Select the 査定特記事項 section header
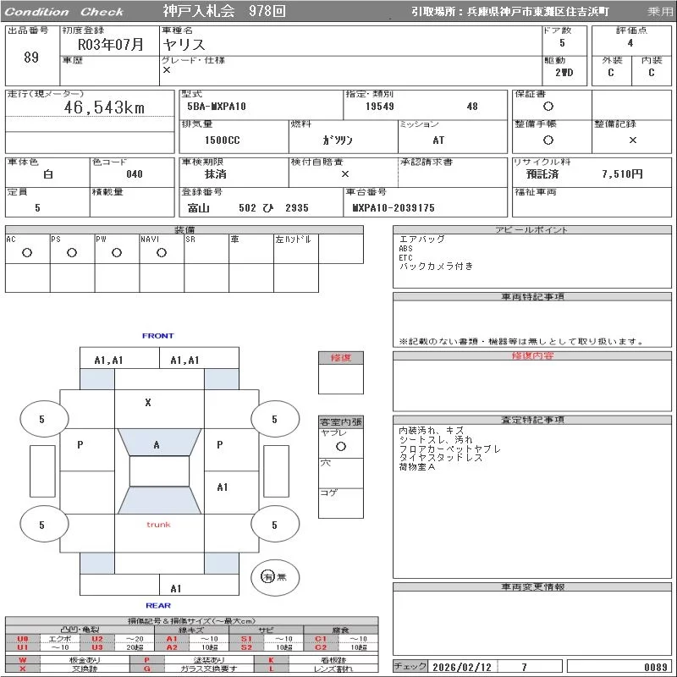This screenshot has height=677, width=677. 531,421
